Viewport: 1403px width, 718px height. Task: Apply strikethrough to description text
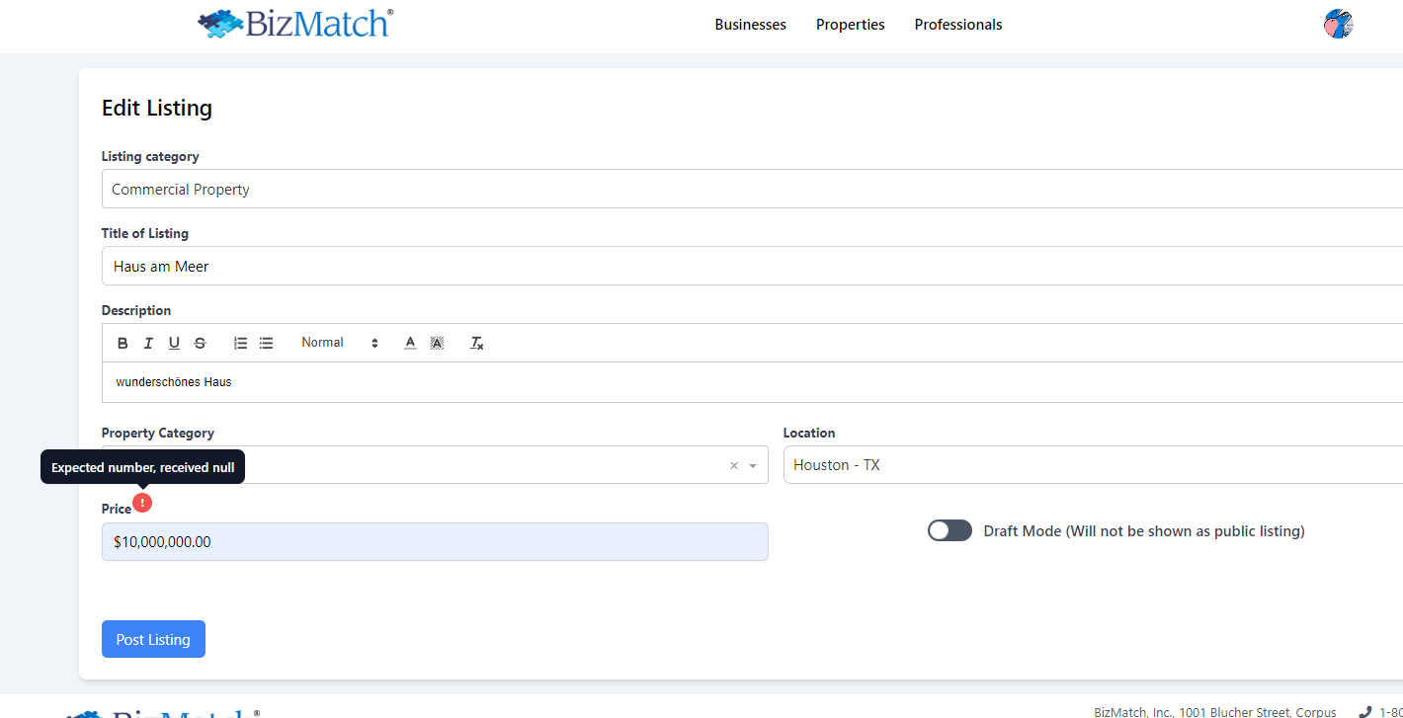(x=200, y=344)
